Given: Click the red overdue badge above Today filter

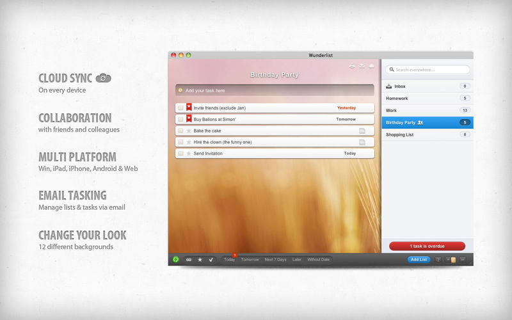Looking at the screenshot, I should (x=234, y=255).
